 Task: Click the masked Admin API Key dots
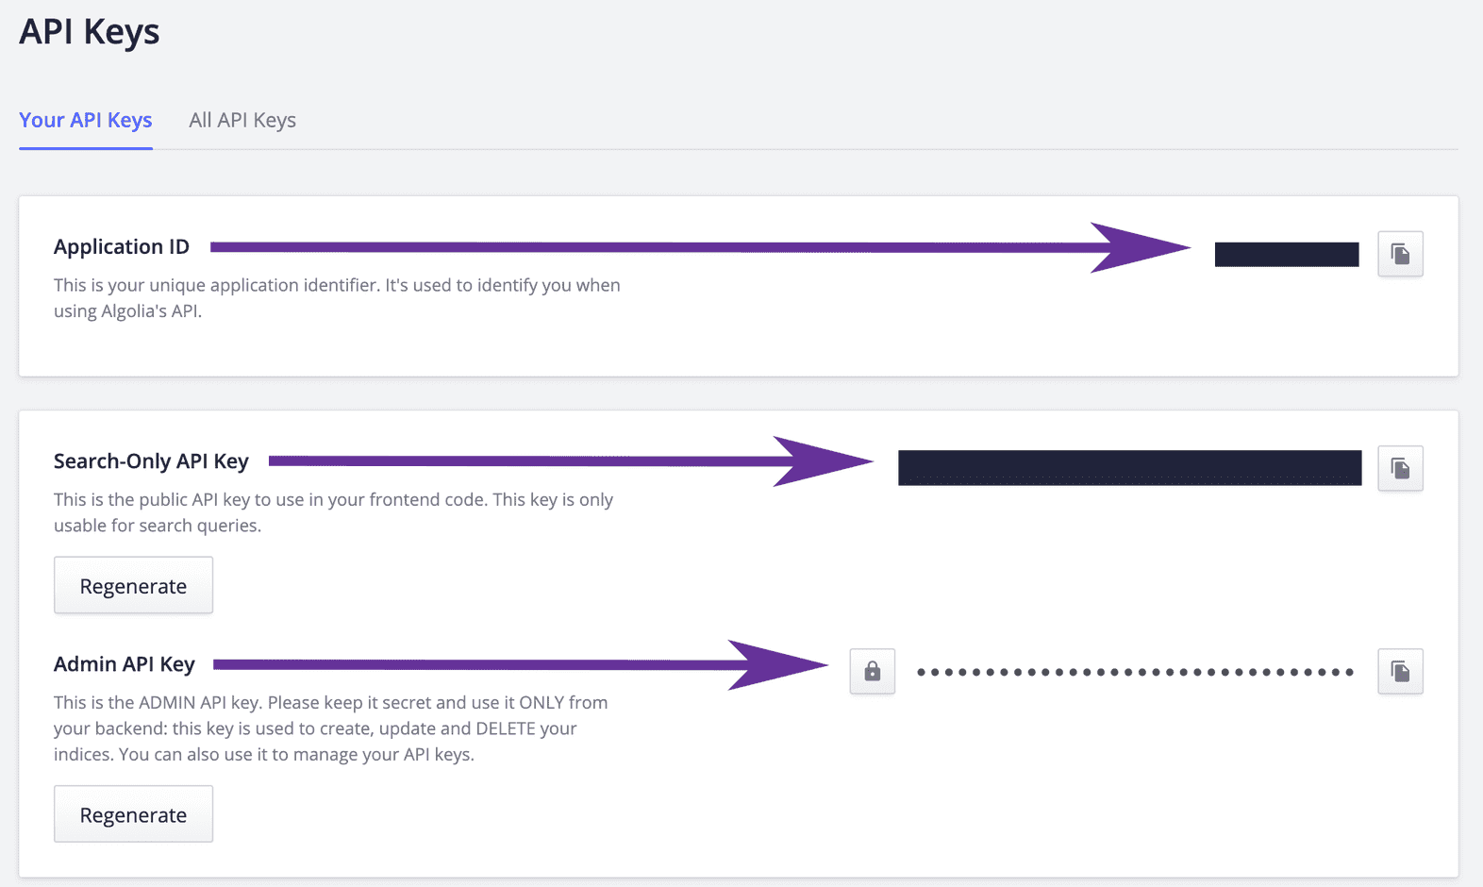click(1135, 672)
